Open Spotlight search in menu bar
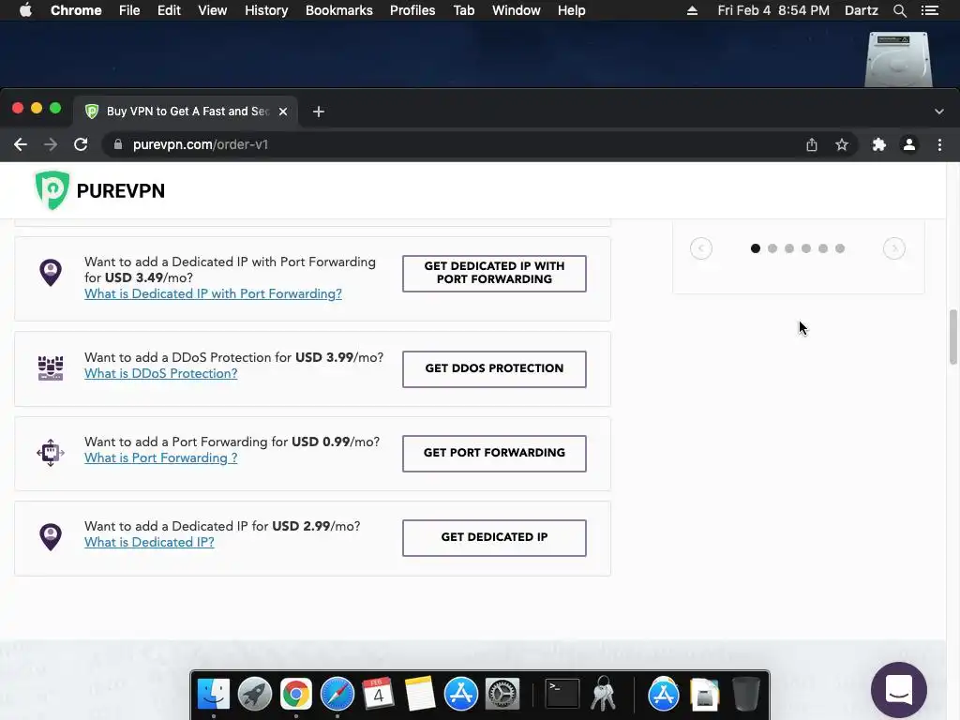The image size is (960, 720). (899, 10)
